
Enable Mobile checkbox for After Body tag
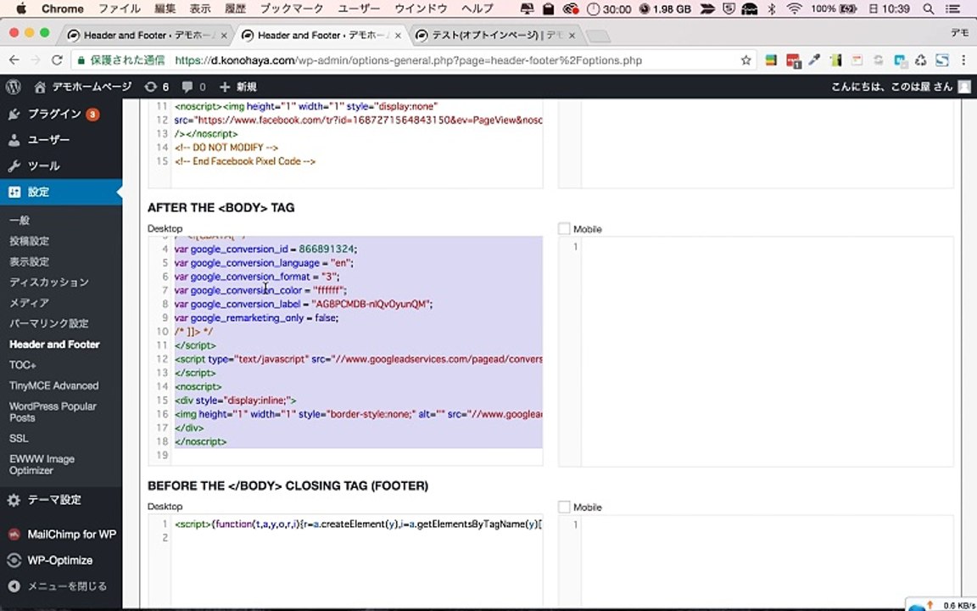coord(564,229)
